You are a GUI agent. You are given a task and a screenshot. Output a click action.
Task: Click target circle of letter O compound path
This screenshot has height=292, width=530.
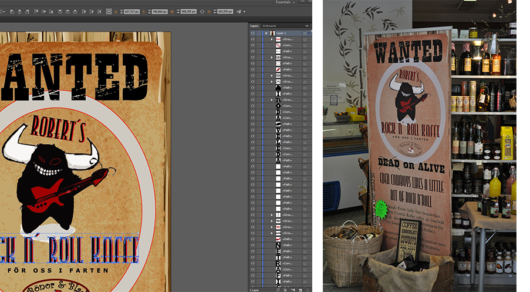pyautogui.click(x=305, y=106)
